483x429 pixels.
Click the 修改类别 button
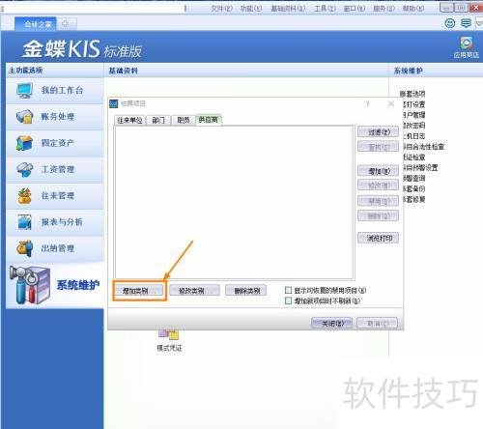click(x=194, y=291)
